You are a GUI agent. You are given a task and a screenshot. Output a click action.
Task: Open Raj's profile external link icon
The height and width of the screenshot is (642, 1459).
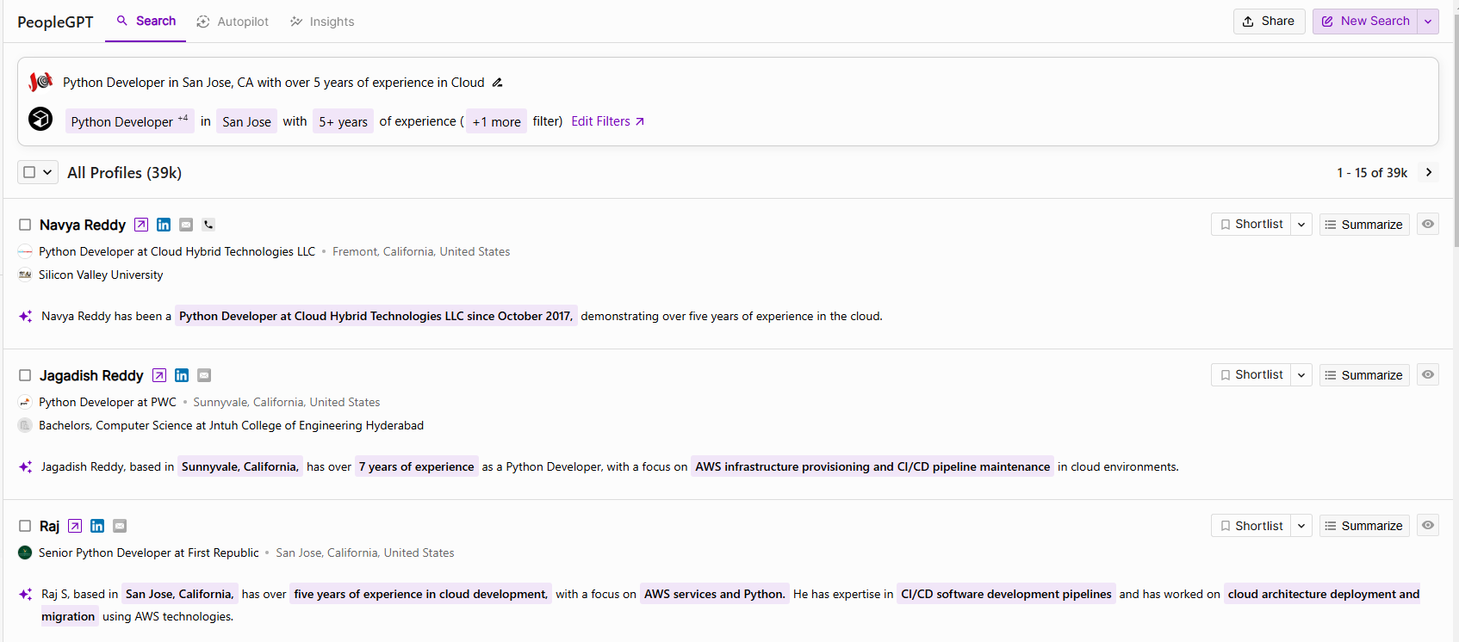pyautogui.click(x=75, y=526)
